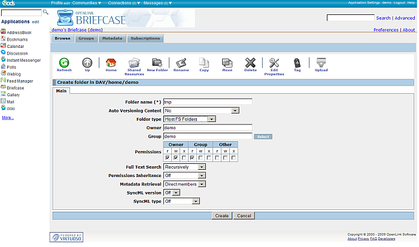The height and width of the screenshot is (247, 419).
Task: Click the Delete X icon
Action: point(250,62)
